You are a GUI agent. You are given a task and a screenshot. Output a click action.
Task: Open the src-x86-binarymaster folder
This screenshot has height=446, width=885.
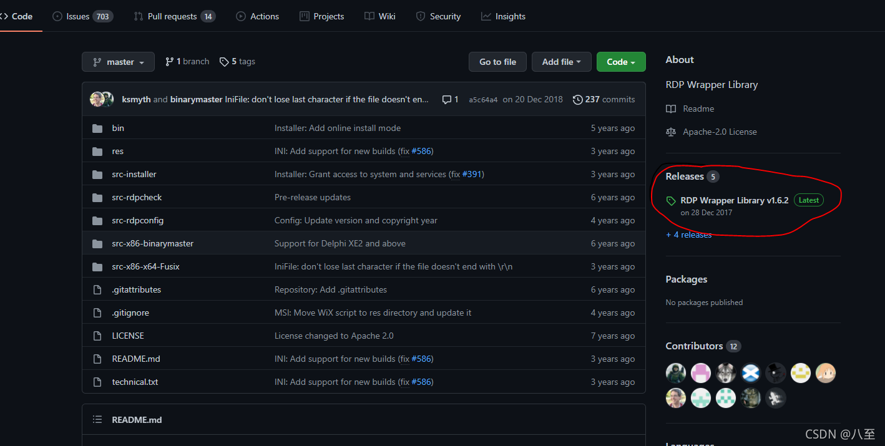click(153, 243)
